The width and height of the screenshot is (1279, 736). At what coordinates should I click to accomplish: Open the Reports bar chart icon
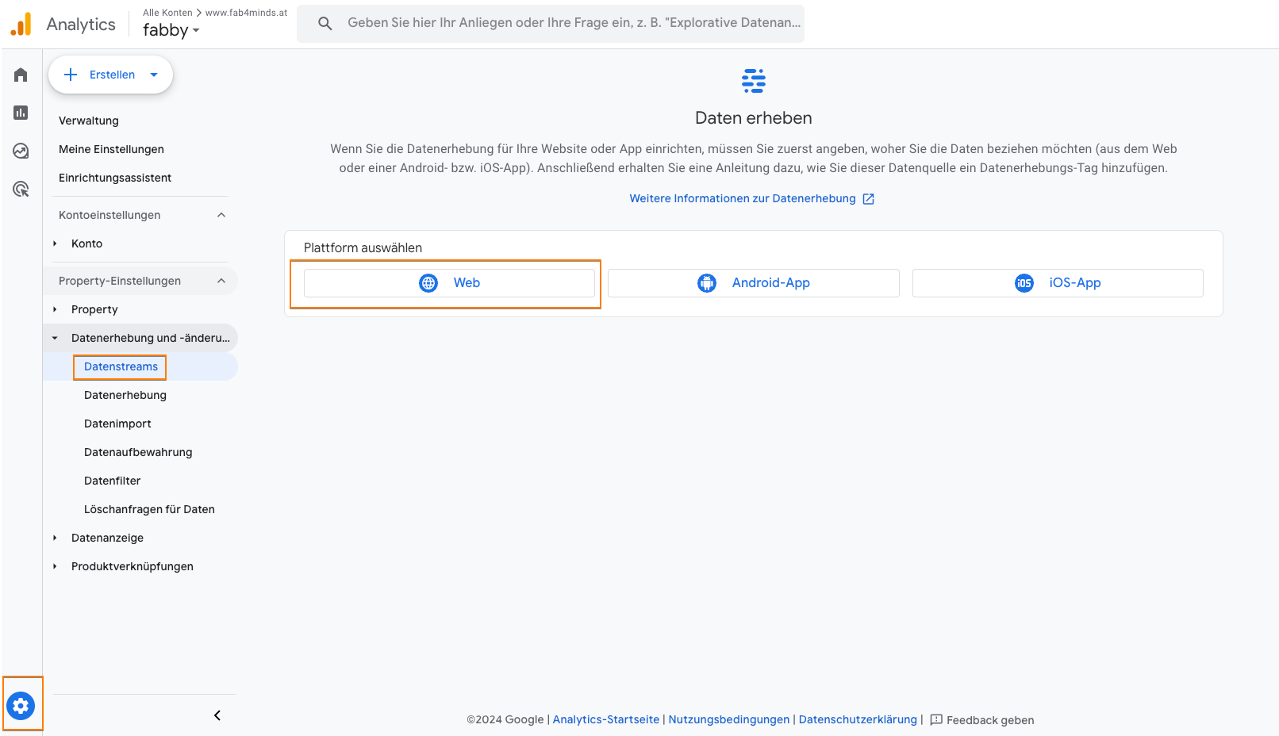click(21, 113)
